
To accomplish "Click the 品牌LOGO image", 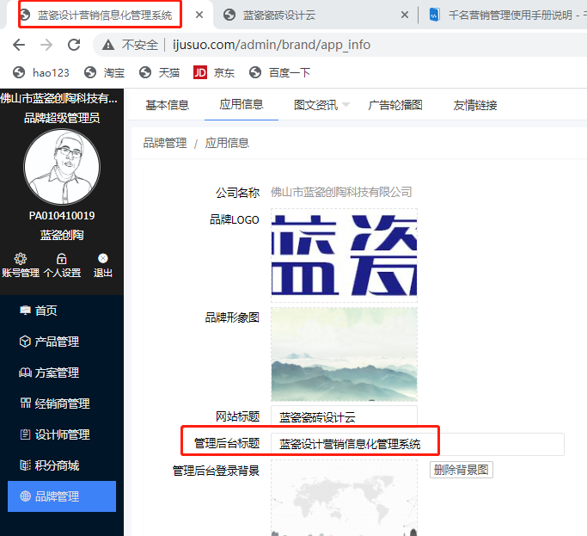I will tap(344, 256).
